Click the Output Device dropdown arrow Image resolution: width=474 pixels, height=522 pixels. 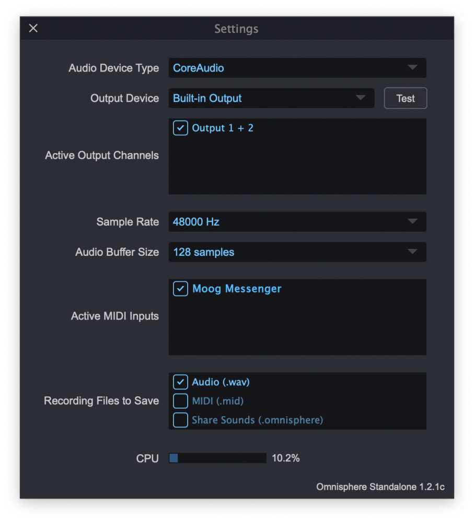coord(360,98)
